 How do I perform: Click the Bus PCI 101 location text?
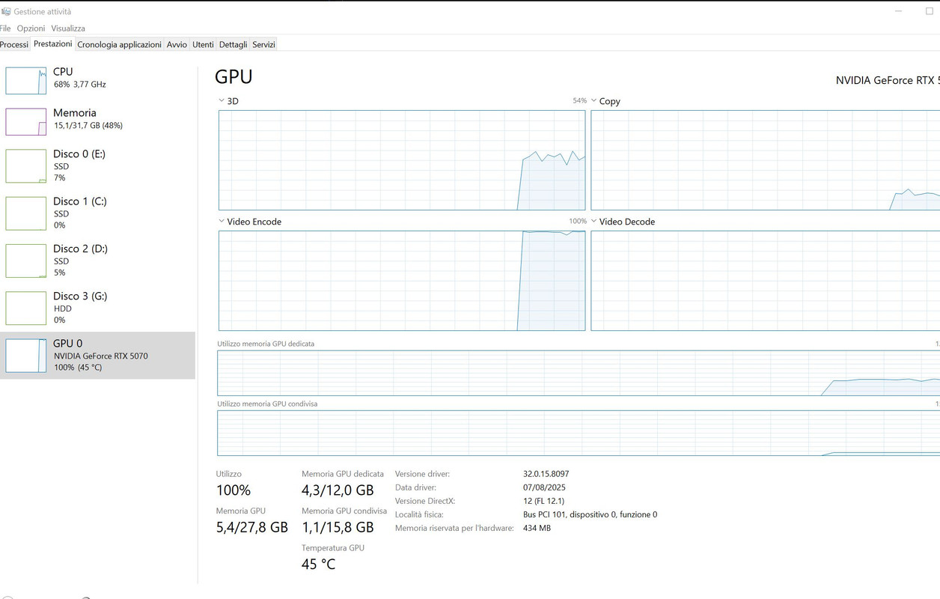click(590, 514)
